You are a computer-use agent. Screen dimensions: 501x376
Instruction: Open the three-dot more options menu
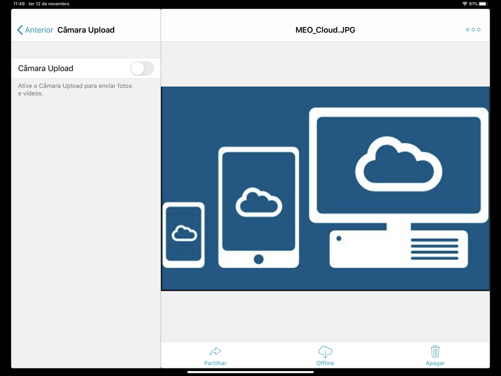coord(473,30)
